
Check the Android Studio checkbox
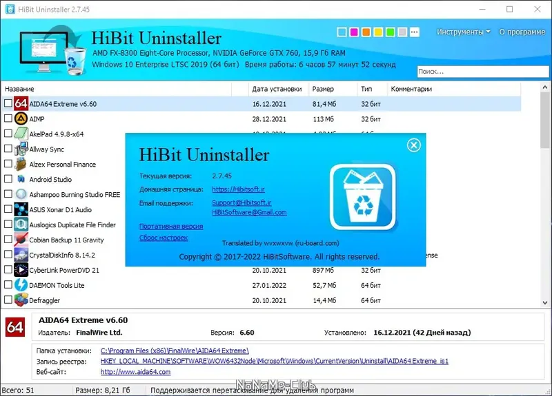(x=8, y=179)
